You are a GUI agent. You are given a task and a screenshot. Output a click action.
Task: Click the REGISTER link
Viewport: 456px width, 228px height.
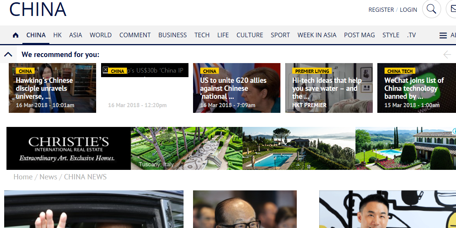pyautogui.click(x=381, y=10)
